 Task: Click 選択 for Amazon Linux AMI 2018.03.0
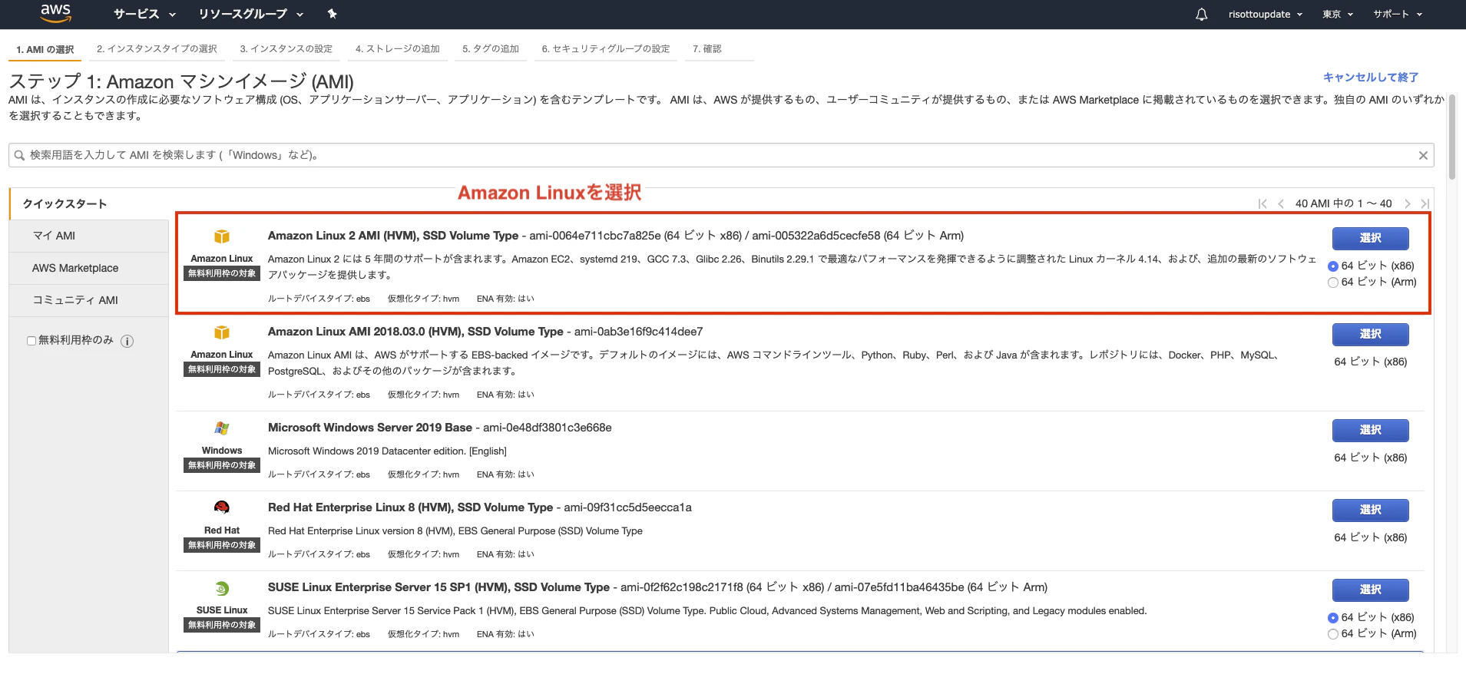[1370, 335]
